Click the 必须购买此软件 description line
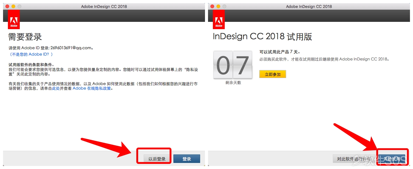The image size is (413, 169). (x=324, y=59)
